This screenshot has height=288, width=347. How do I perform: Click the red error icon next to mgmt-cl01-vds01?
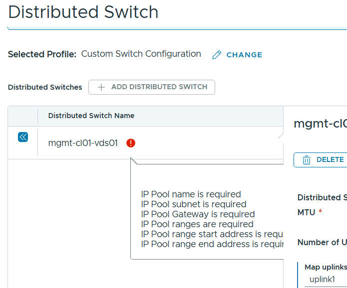tap(131, 143)
